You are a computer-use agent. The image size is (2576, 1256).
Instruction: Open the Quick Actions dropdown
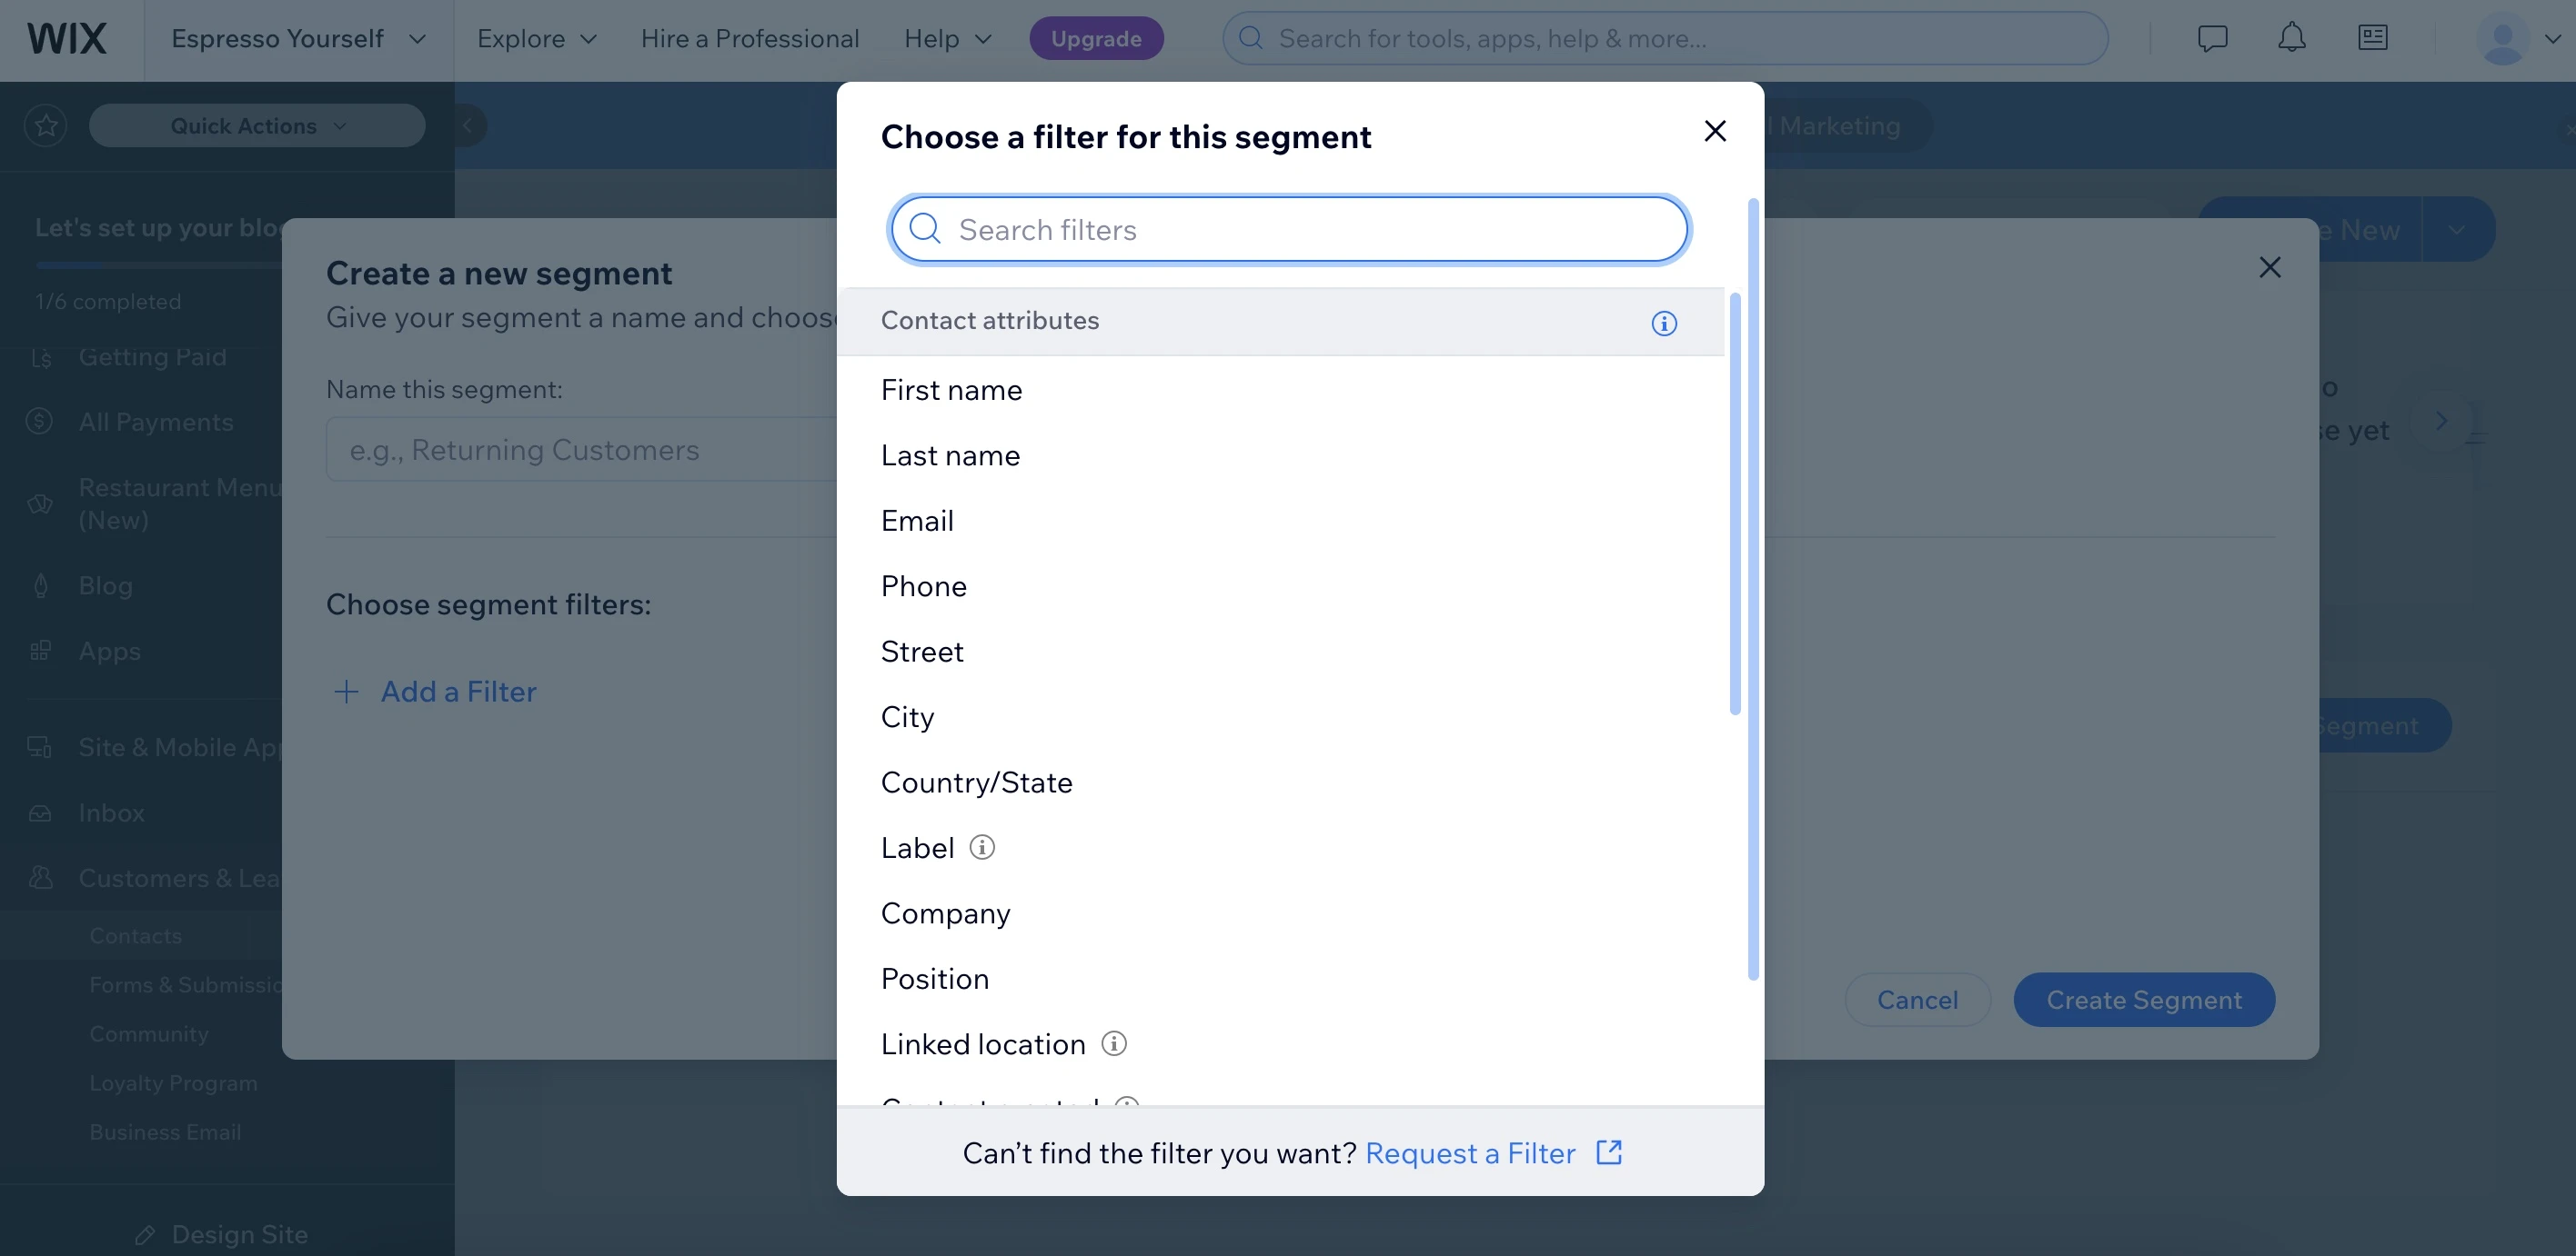tap(257, 126)
